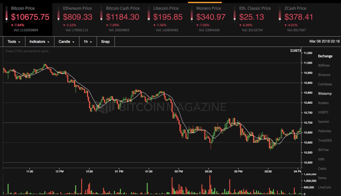Select LiveCoin exchange
This screenshot has height=196, width=341.
(325, 187)
